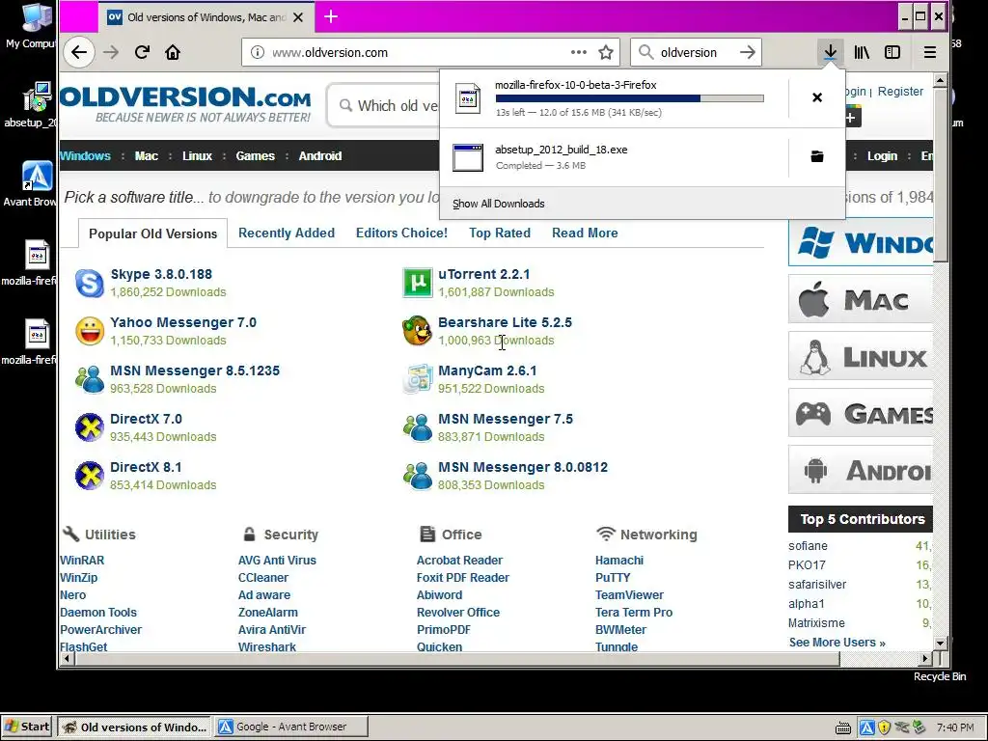Open the Read More tab
The height and width of the screenshot is (741, 988).
point(585,233)
